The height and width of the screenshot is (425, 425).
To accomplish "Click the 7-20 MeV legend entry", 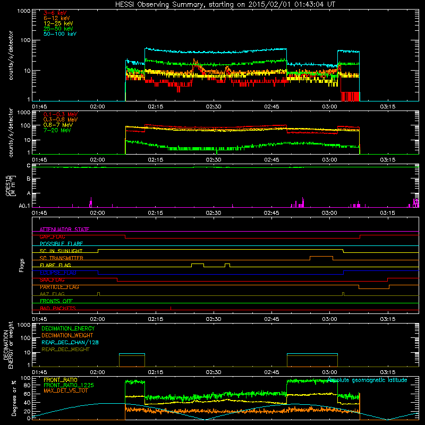I will [57, 130].
